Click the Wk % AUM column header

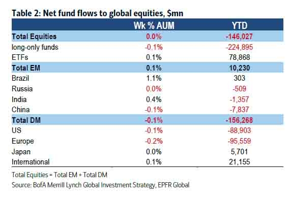click(x=154, y=25)
